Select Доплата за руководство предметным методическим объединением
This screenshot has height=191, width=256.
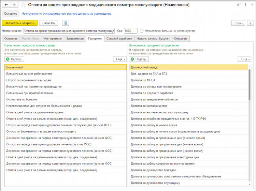point(188,176)
